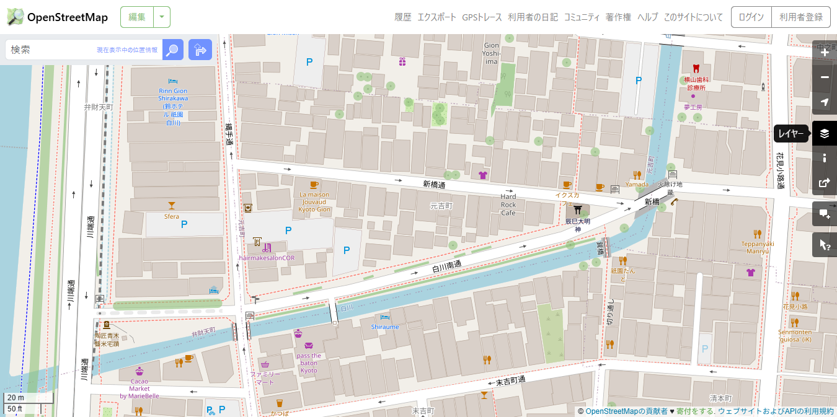Open the GPSトレース menu item
The height and width of the screenshot is (417, 837).
point(482,17)
